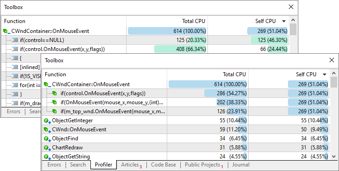Viewport: 339px width, 171px height.
Task: Sort by Function column in back Toolbox
Action: [64, 21]
